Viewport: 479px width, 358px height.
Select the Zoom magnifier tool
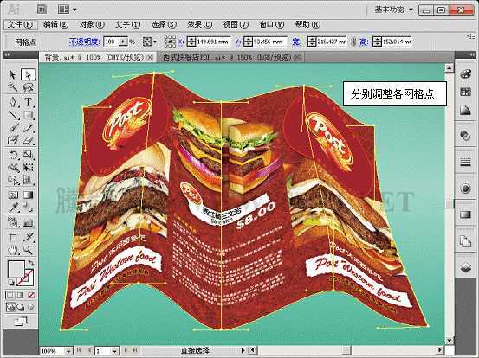click(28, 250)
